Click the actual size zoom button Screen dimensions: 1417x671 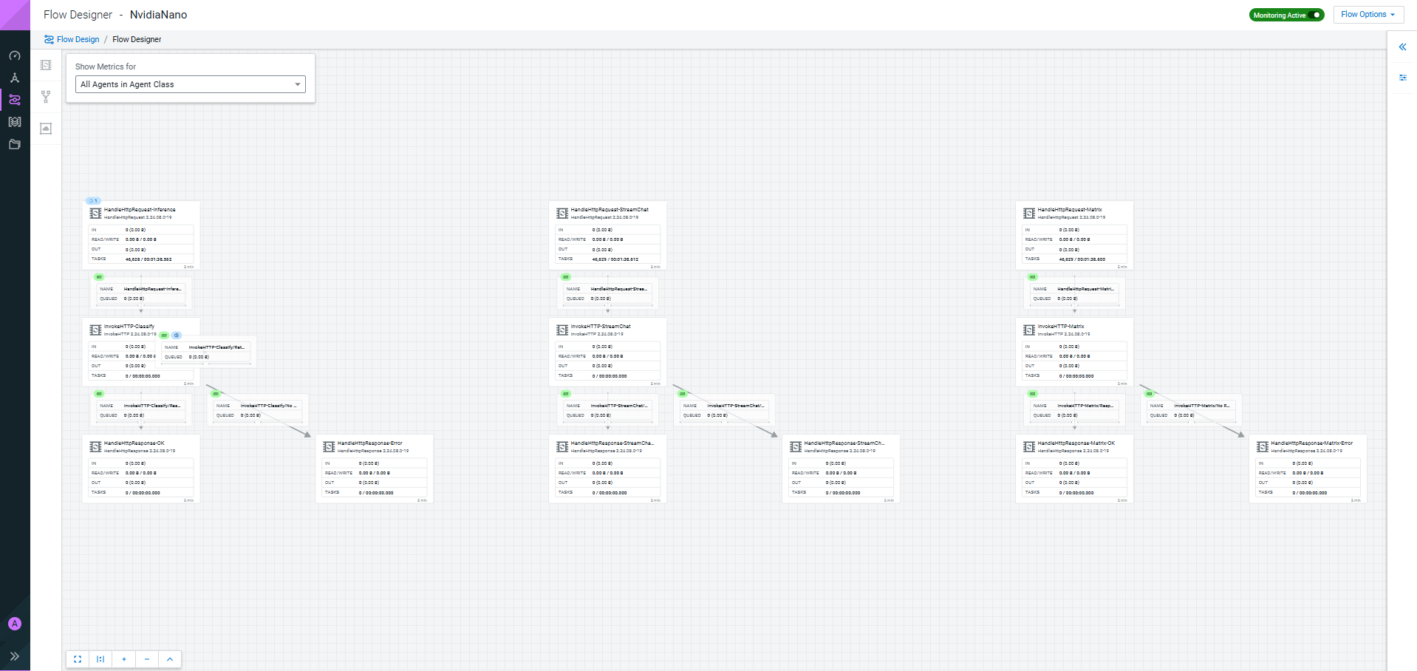click(100, 659)
